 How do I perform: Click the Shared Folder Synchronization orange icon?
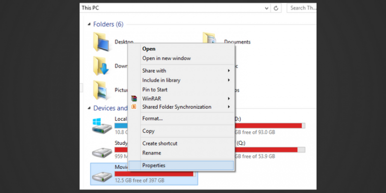134,107
